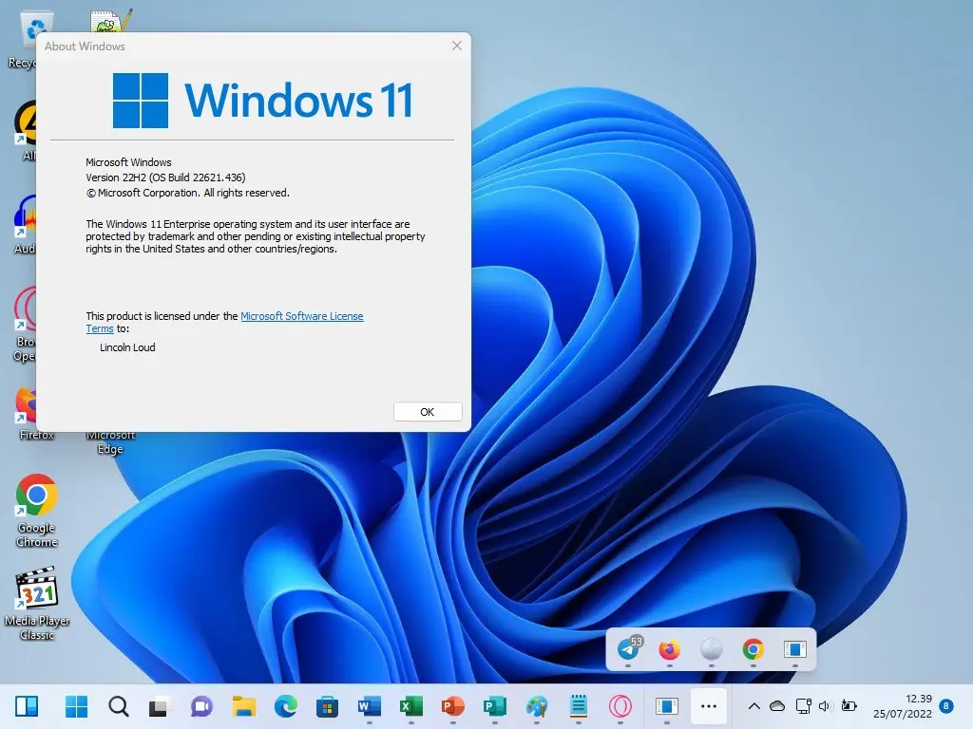Open Opera browser from the taskbar
The width and height of the screenshot is (973, 729).
pos(620,706)
